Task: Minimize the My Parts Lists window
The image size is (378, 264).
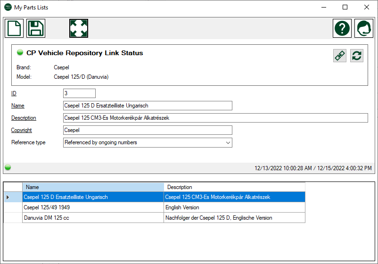Action: click(x=324, y=7)
